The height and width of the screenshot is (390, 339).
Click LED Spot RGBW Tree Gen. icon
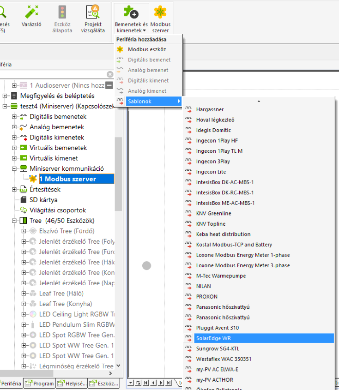(x=33, y=335)
